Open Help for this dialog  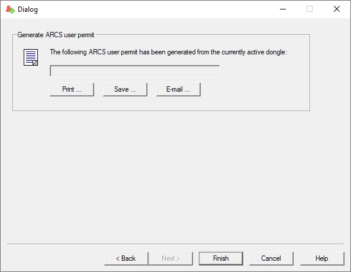pos(322,258)
